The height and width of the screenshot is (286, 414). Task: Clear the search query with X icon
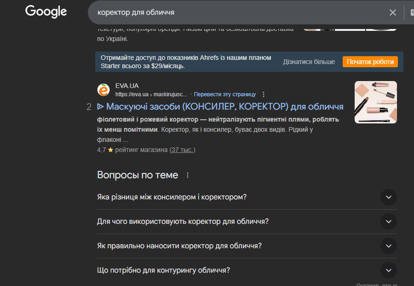click(393, 12)
